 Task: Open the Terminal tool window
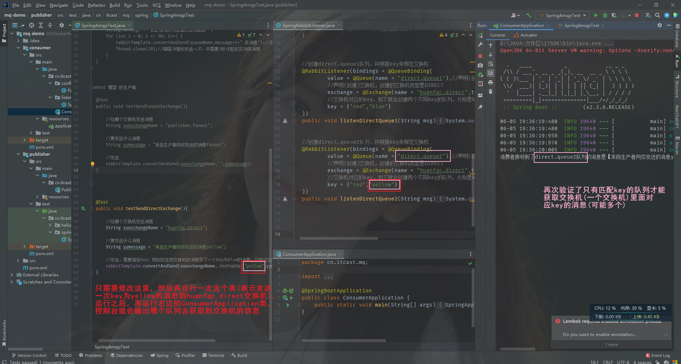(x=213, y=355)
